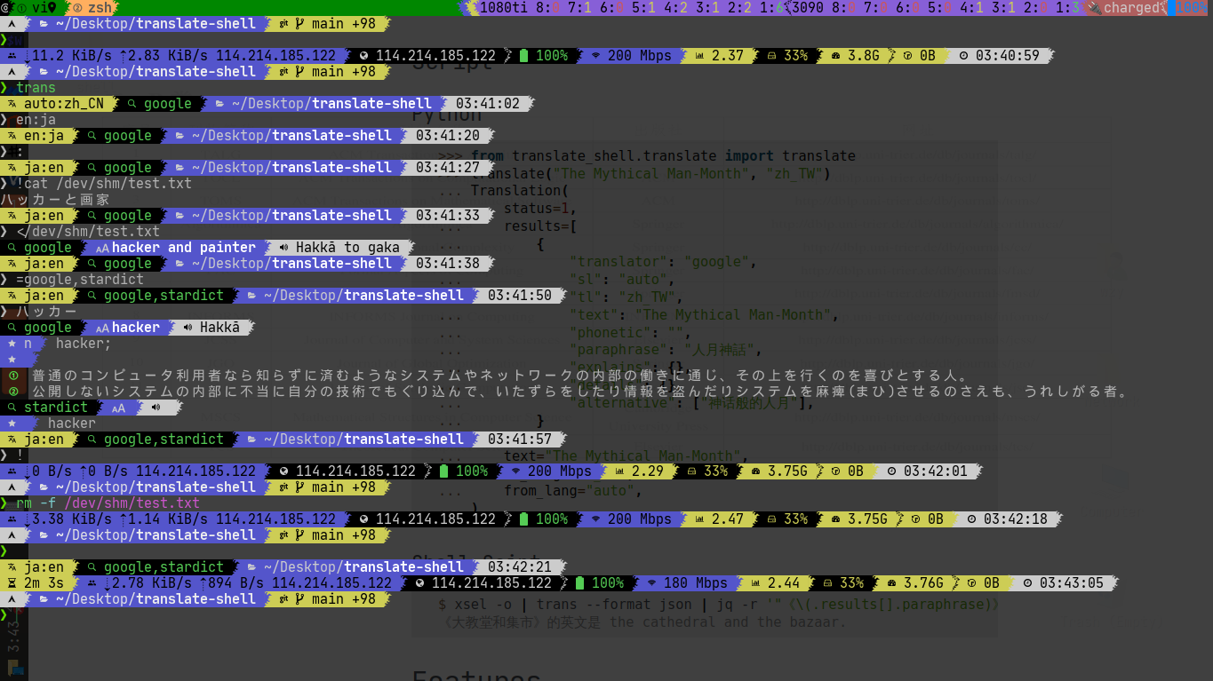Click "google,stardict" in the 03:41:50 row
The height and width of the screenshot is (681, 1213).
click(164, 295)
